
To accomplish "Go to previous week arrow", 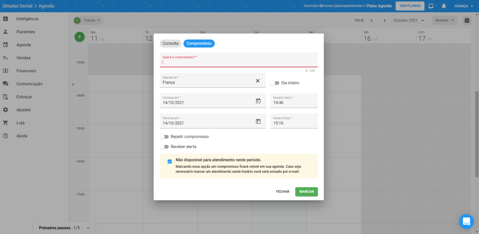I will pyautogui.click(x=372, y=21).
